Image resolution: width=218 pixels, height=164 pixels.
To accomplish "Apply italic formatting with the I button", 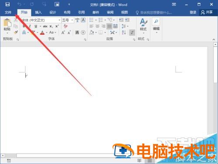I will pyautogui.click(x=30, y=26).
